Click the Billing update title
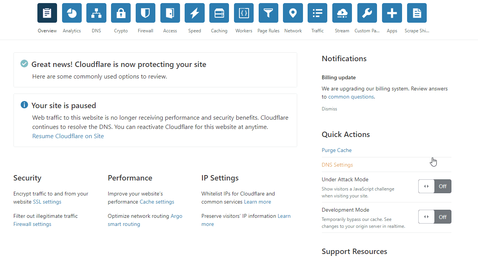This screenshot has height=264, width=478. 339,77
